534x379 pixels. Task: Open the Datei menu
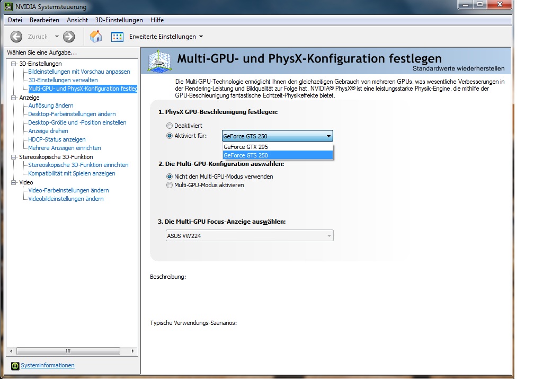pos(15,20)
